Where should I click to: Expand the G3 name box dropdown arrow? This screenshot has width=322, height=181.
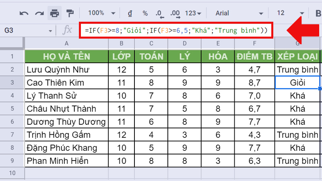click(x=50, y=31)
